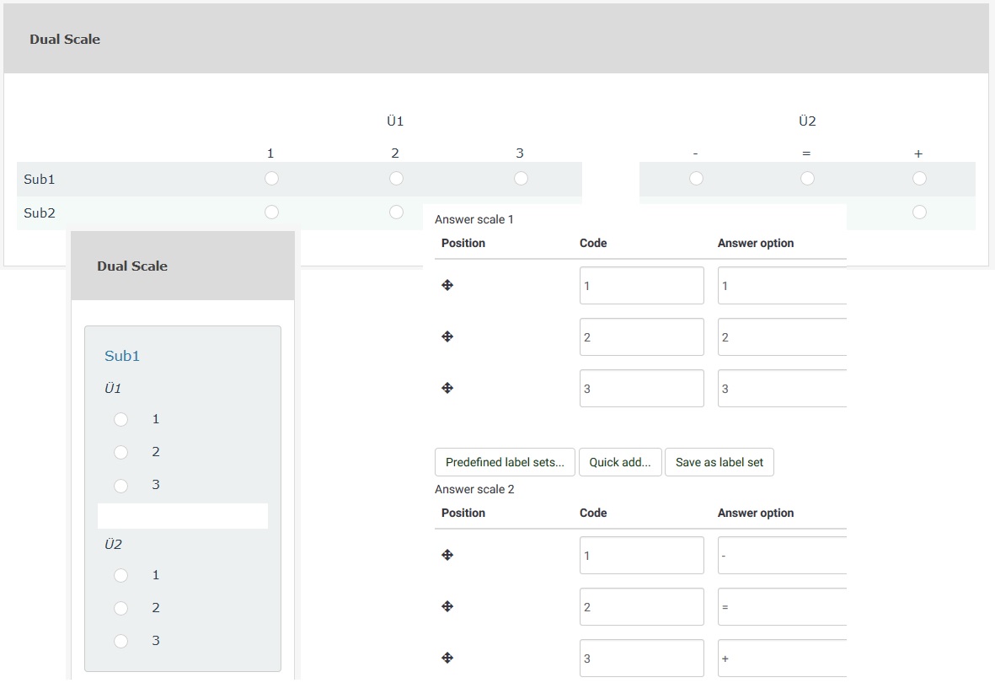Click Save as label set button

point(719,462)
